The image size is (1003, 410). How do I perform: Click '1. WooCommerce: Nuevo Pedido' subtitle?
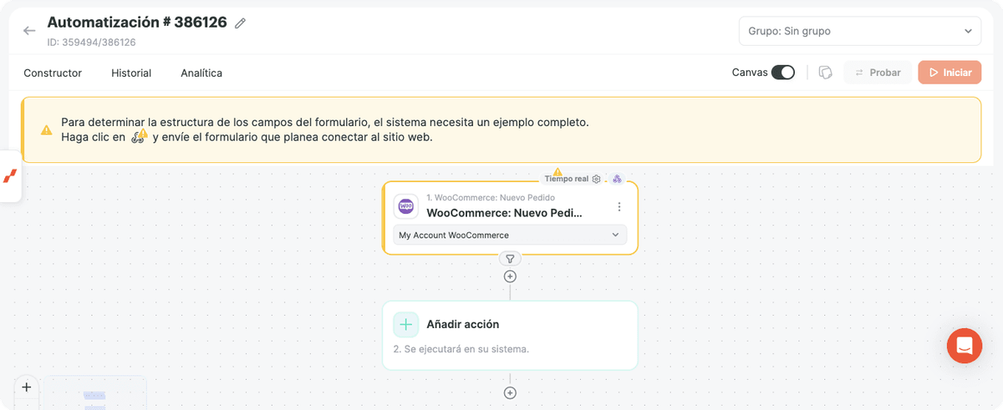click(x=491, y=198)
